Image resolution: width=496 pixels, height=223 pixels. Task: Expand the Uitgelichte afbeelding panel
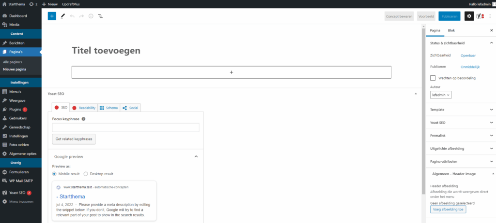(x=460, y=148)
